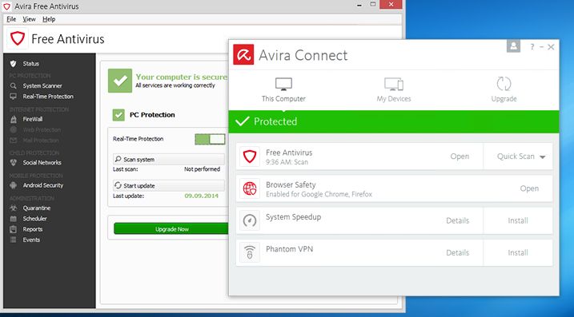Toggle the PC Protection green checkbox
Image resolution: width=574 pixels, height=317 pixels.
tap(118, 115)
